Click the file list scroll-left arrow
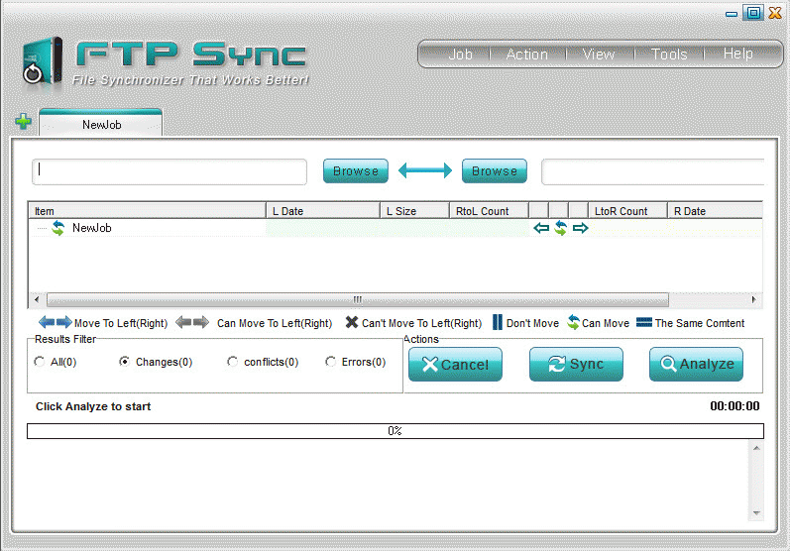 [x=37, y=299]
